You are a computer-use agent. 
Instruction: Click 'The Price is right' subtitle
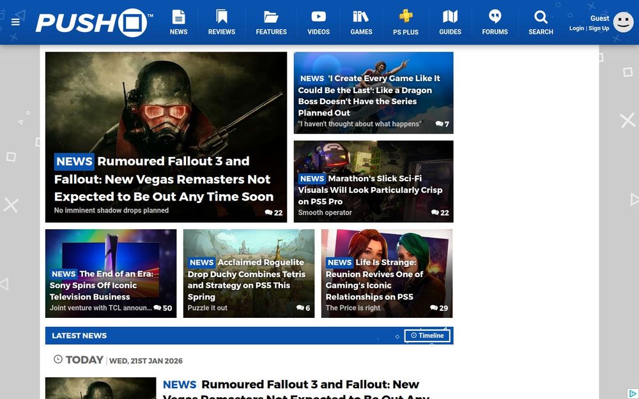353,308
